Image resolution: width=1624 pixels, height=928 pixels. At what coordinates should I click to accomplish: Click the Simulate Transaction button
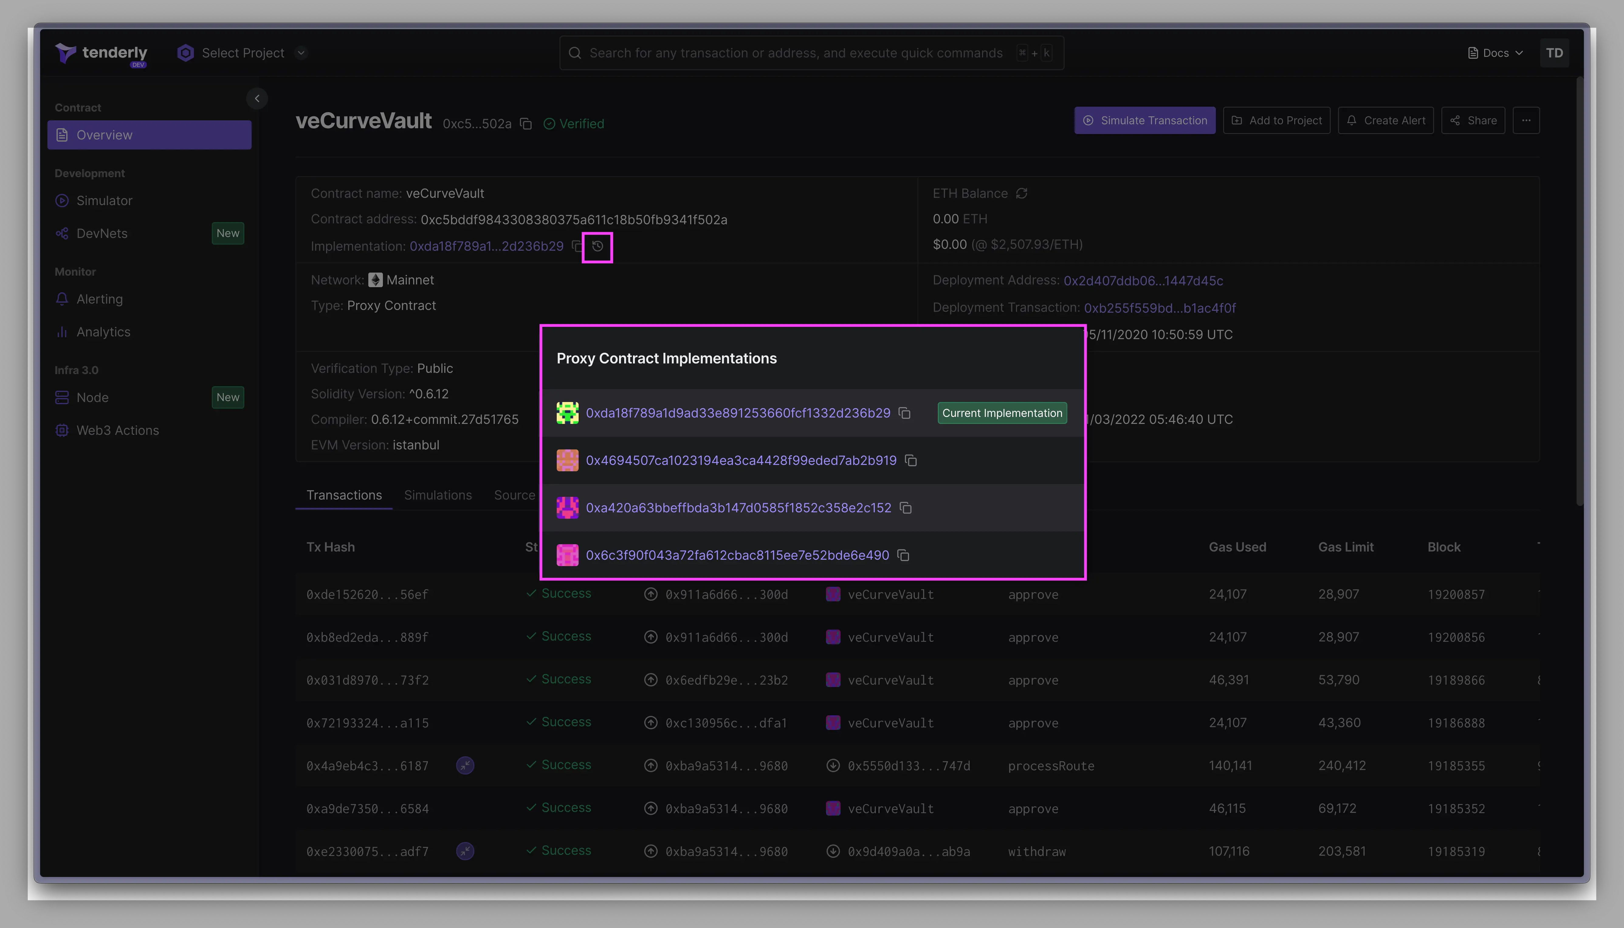pyautogui.click(x=1145, y=120)
